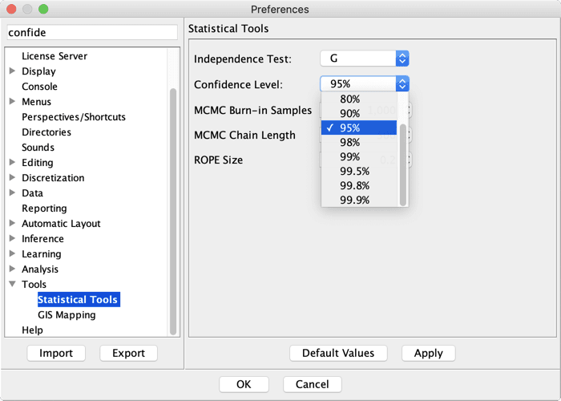Select the Reporting preferences item

point(44,208)
